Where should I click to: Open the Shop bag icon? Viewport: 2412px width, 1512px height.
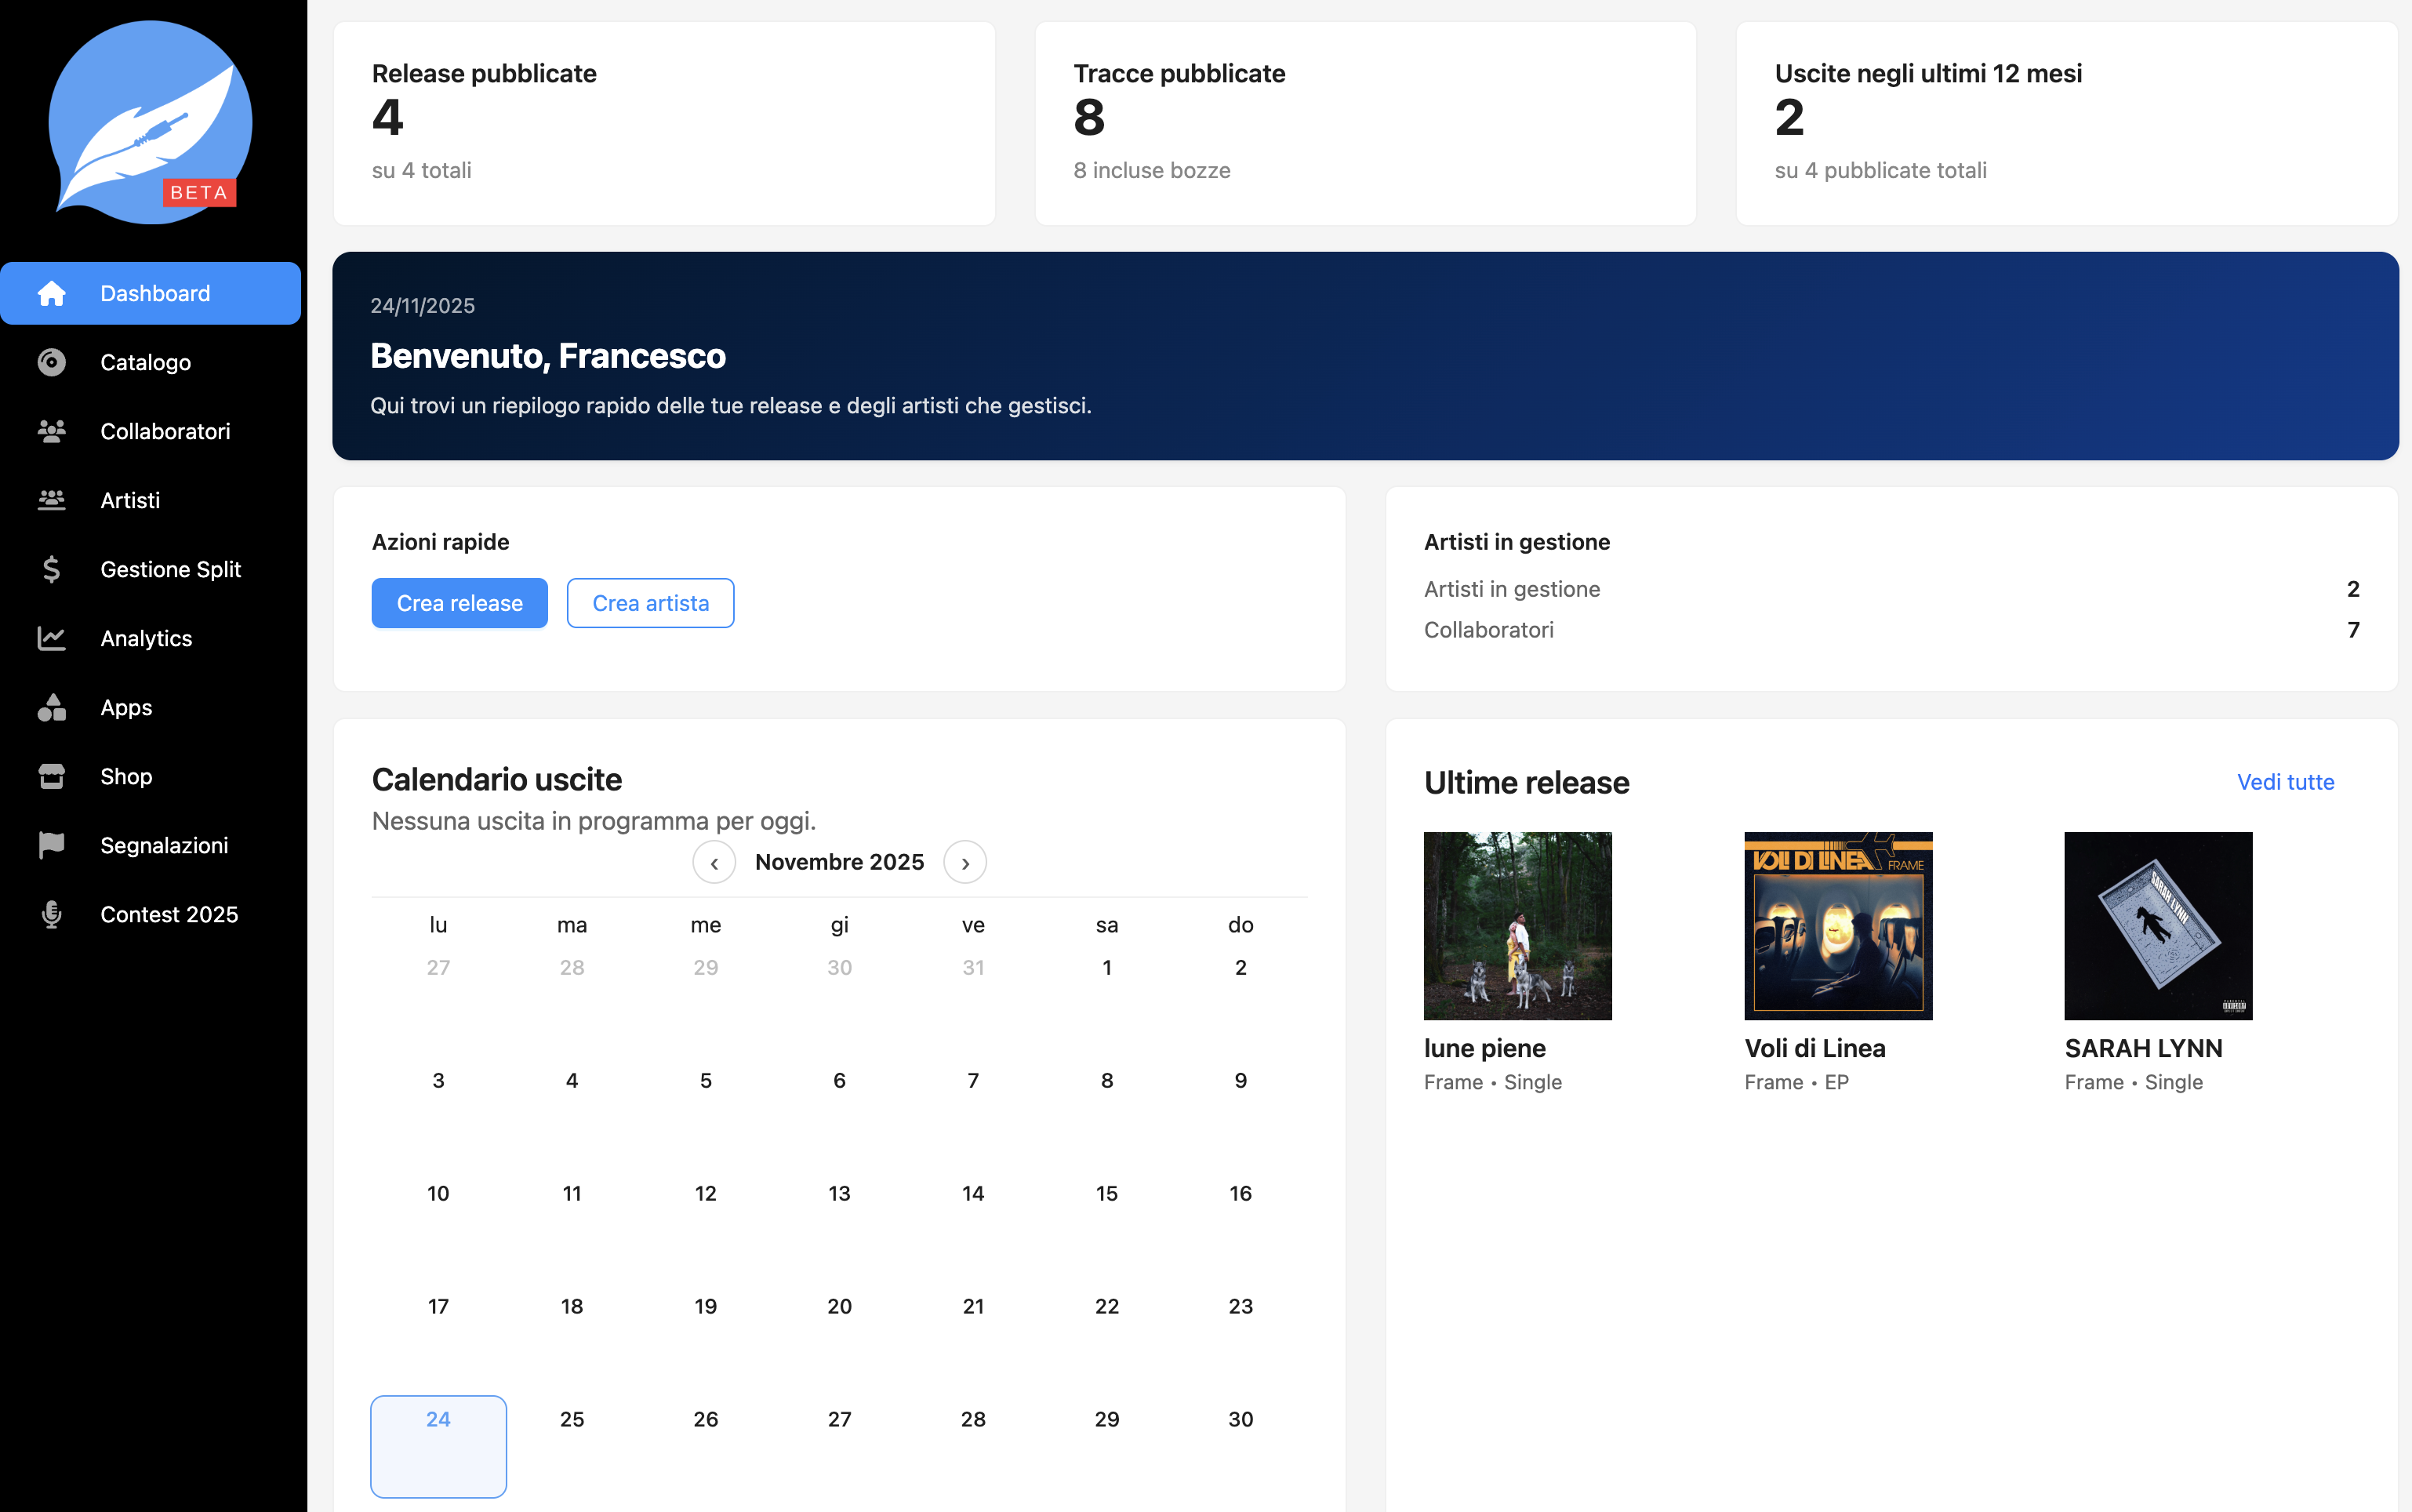click(x=51, y=776)
